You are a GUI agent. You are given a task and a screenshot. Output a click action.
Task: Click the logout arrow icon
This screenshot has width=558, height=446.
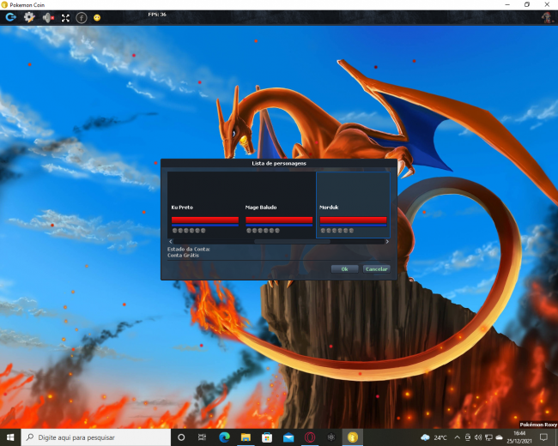pyautogui.click(x=10, y=17)
